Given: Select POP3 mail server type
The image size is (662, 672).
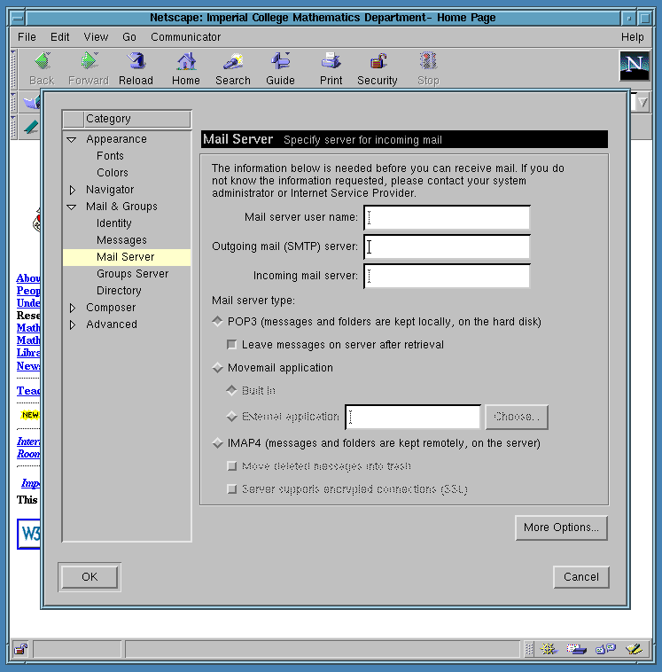Looking at the screenshot, I should 218,321.
